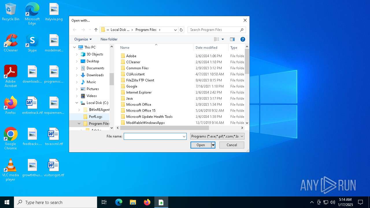The height and width of the screenshot is (208, 370).
Task: Select Pictures in the navigation tree
Action: 92,89
